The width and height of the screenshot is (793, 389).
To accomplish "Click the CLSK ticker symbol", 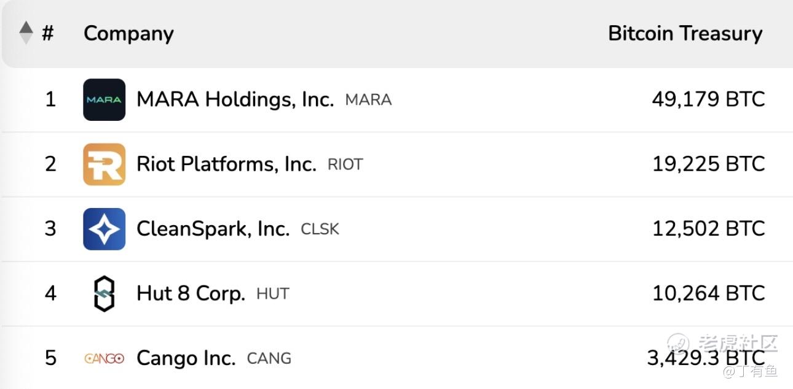I will coord(320,229).
